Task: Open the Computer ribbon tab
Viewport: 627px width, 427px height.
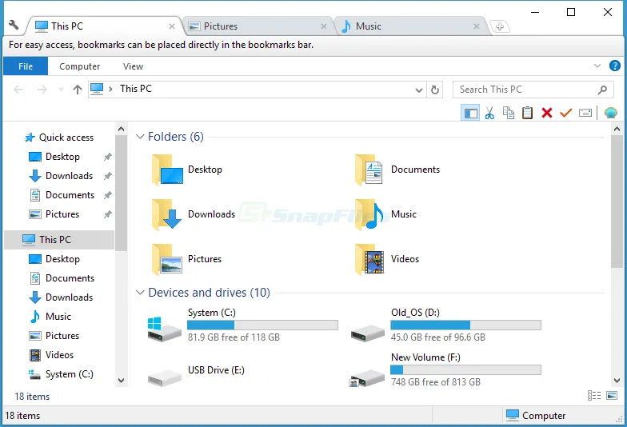Action: tap(80, 66)
